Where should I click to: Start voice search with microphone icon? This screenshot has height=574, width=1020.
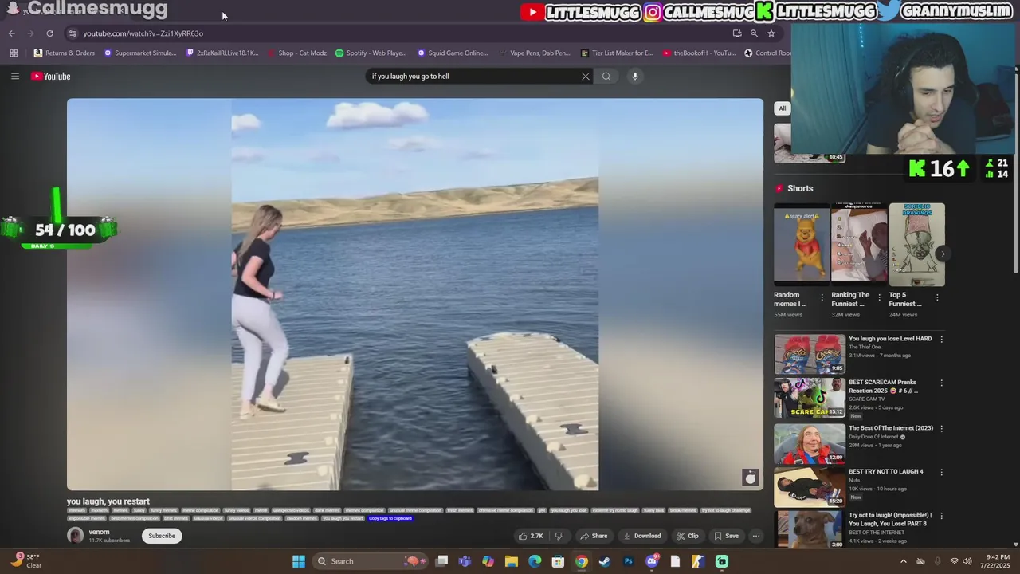(x=635, y=76)
